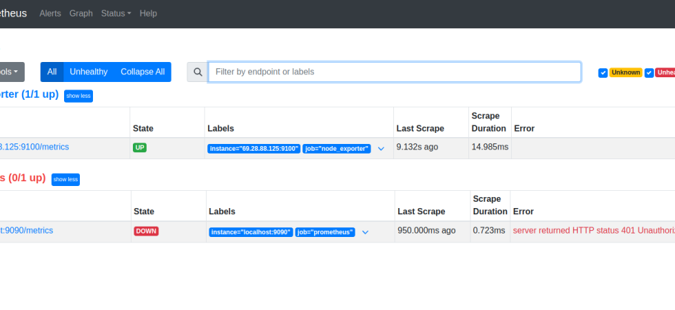Expand labels for prometheus target
Image resolution: width=675 pixels, height=310 pixels.
pos(365,233)
